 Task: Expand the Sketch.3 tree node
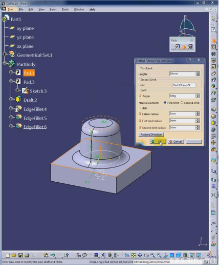[x=17, y=90]
